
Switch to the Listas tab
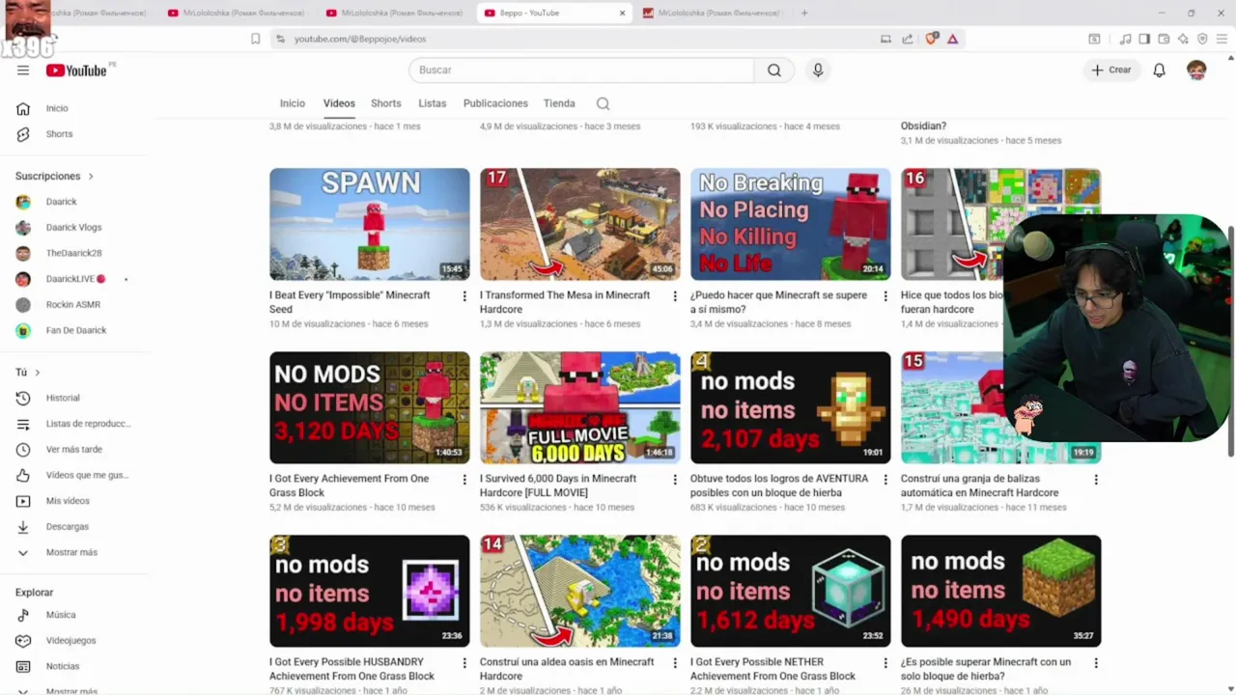[x=432, y=103]
